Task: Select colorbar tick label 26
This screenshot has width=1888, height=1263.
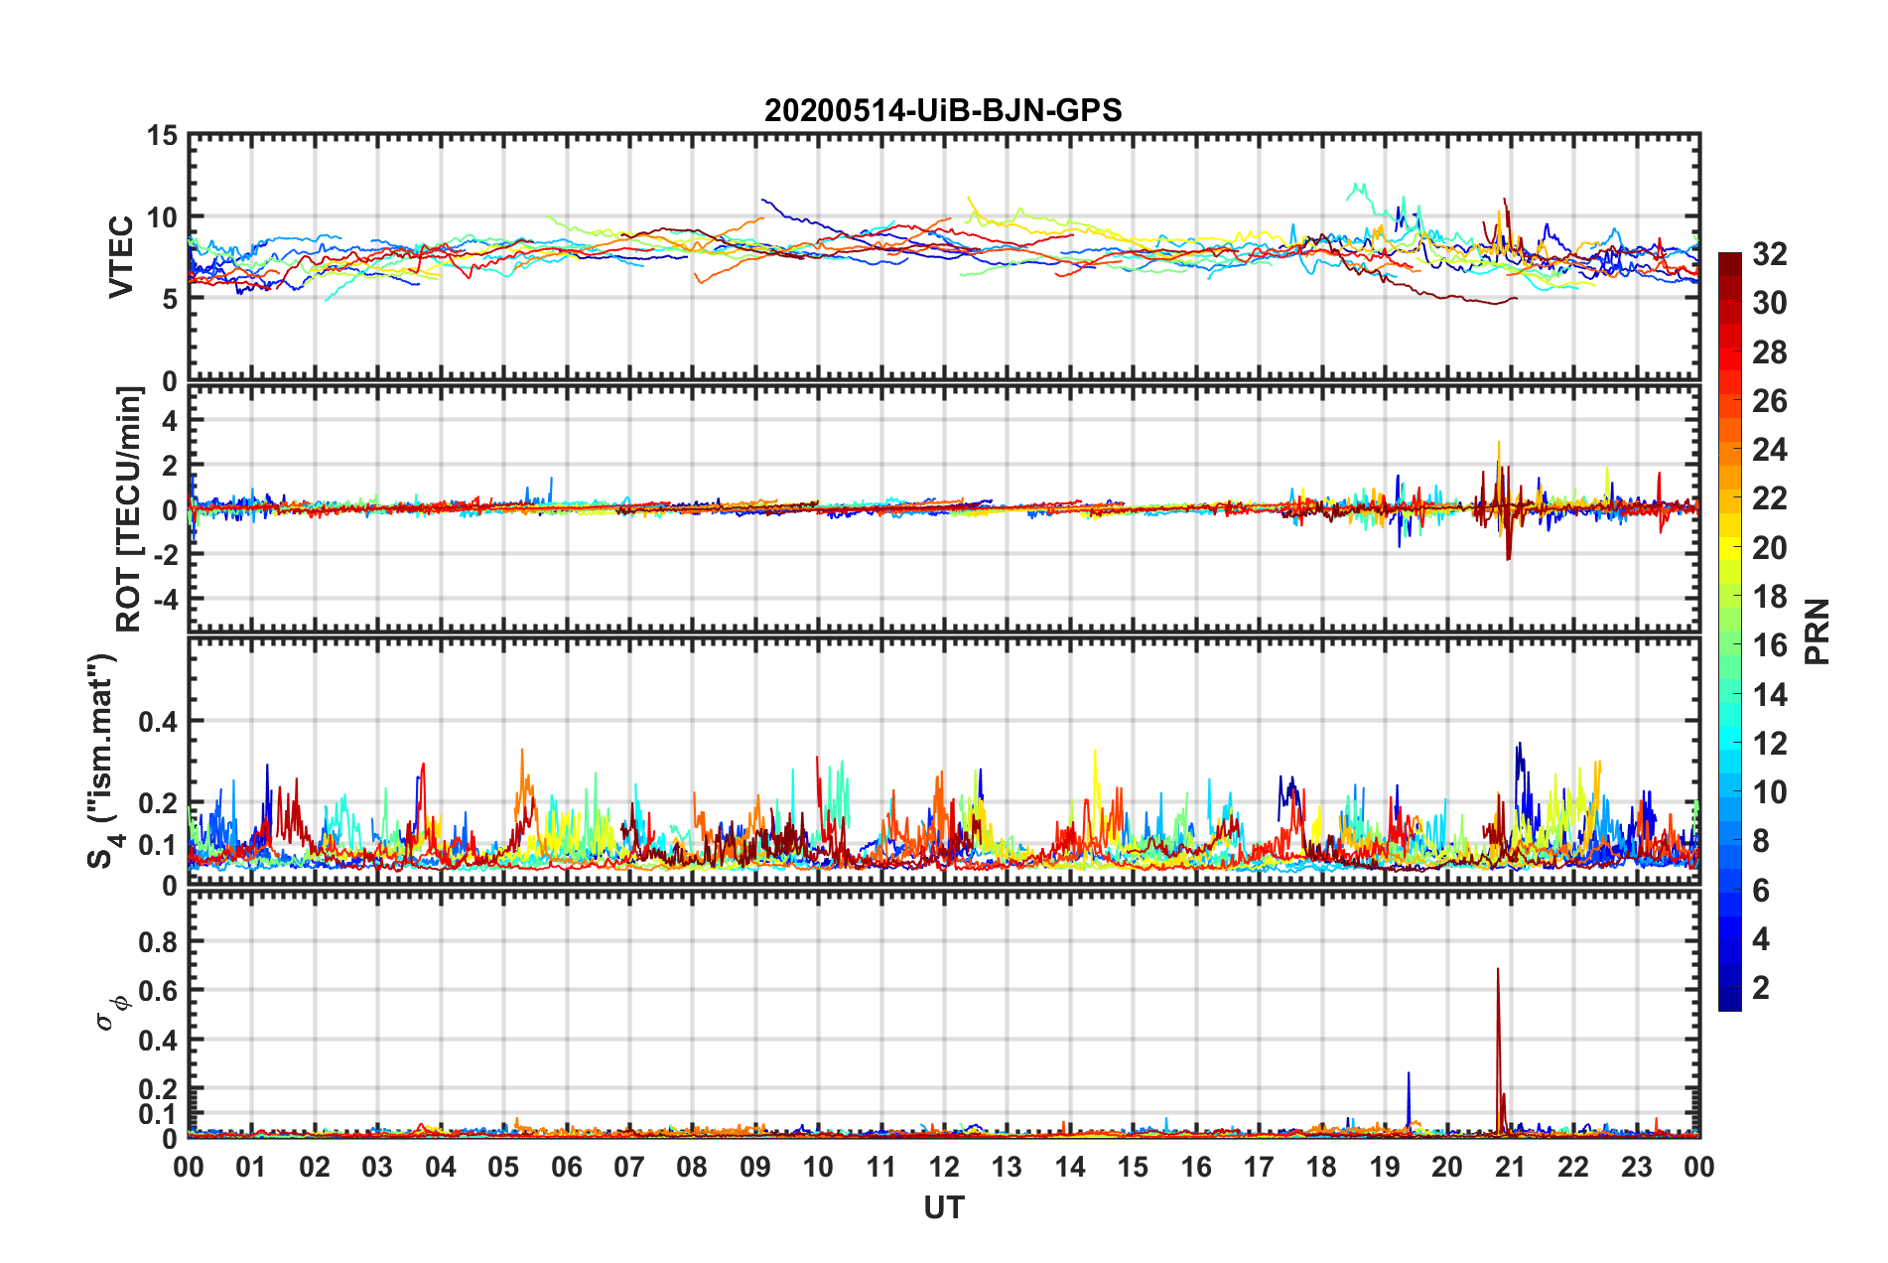Action: (x=1769, y=400)
